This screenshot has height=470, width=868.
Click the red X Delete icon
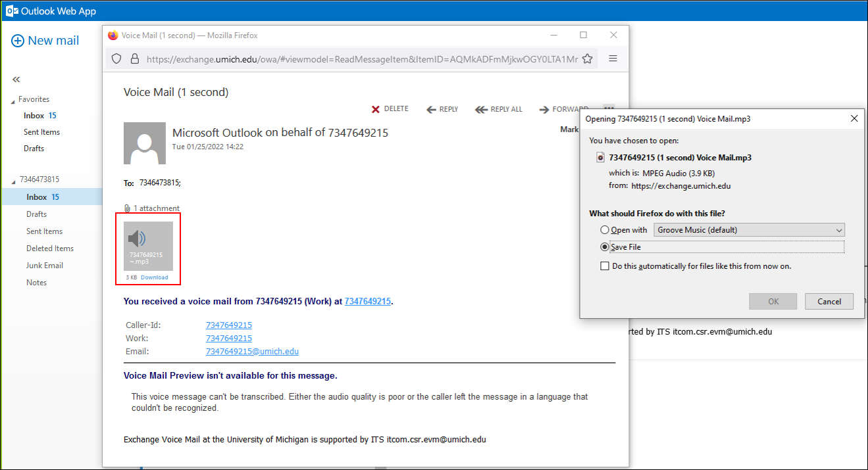[376, 109]
